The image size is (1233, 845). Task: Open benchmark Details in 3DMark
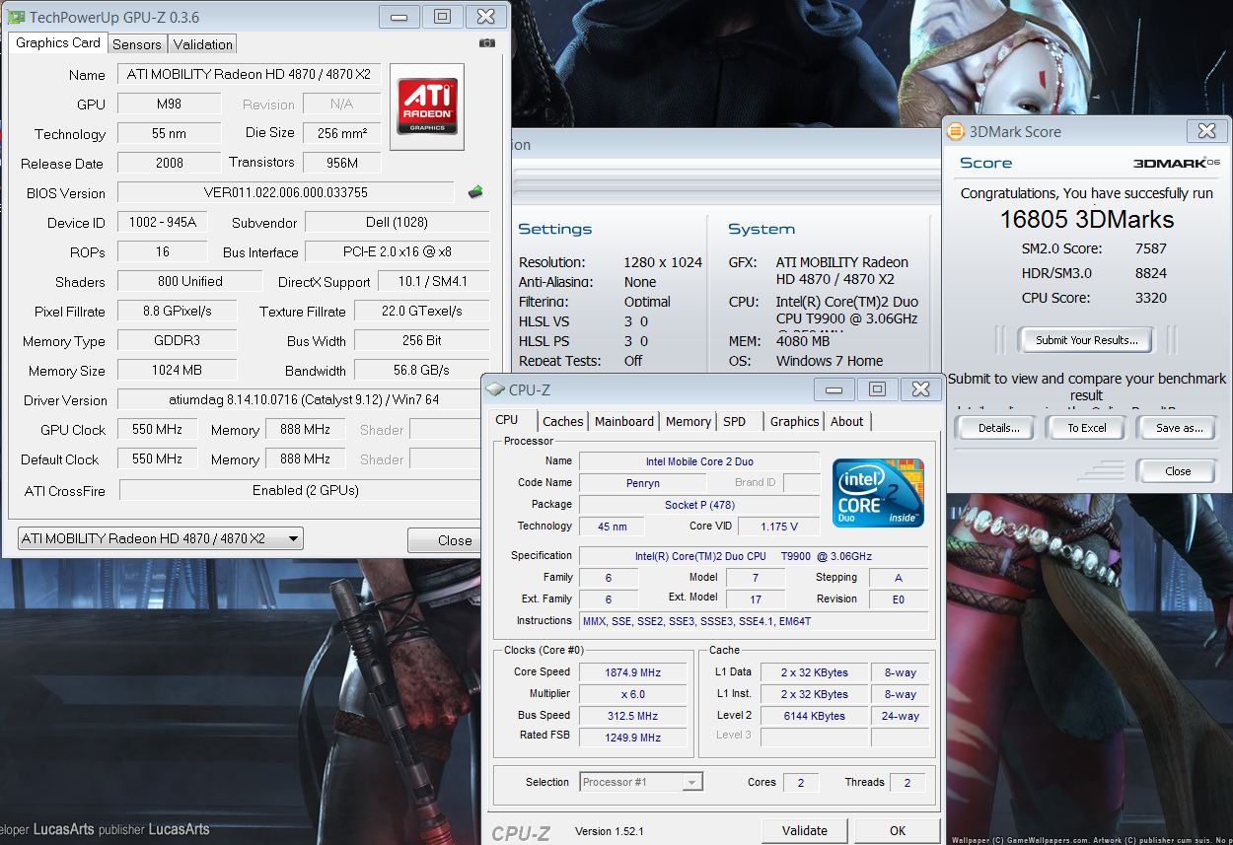point(998,428)
